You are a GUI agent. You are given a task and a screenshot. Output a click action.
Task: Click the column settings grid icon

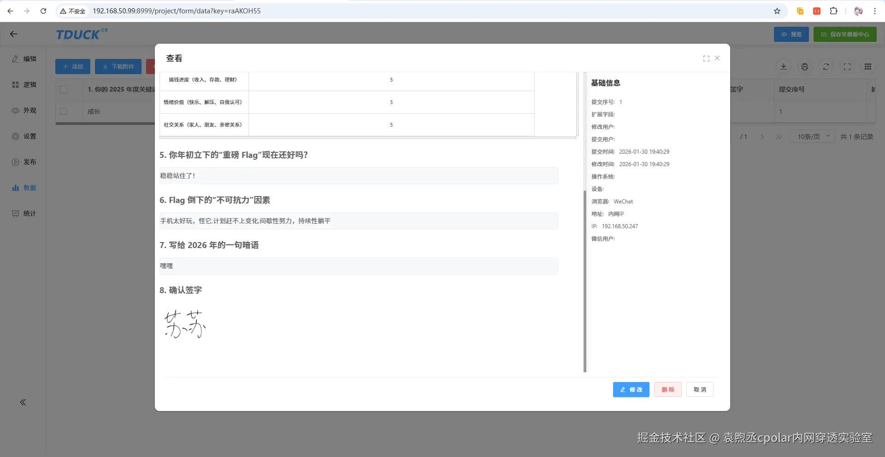868,67
